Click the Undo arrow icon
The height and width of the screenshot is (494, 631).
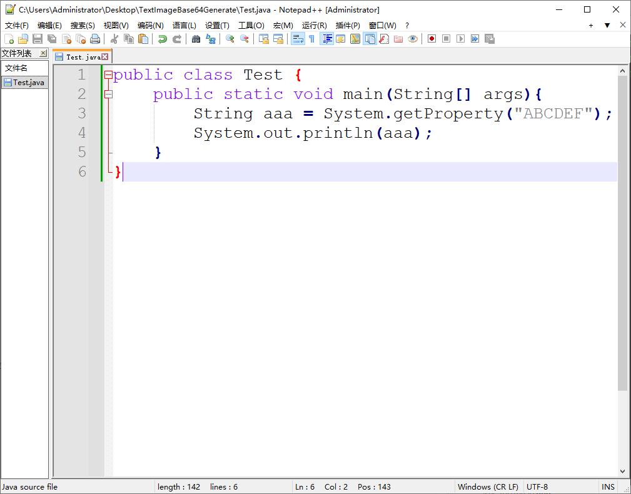tap(162, 39)
